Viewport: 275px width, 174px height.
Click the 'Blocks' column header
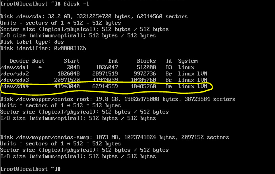(x=146, y=61)
